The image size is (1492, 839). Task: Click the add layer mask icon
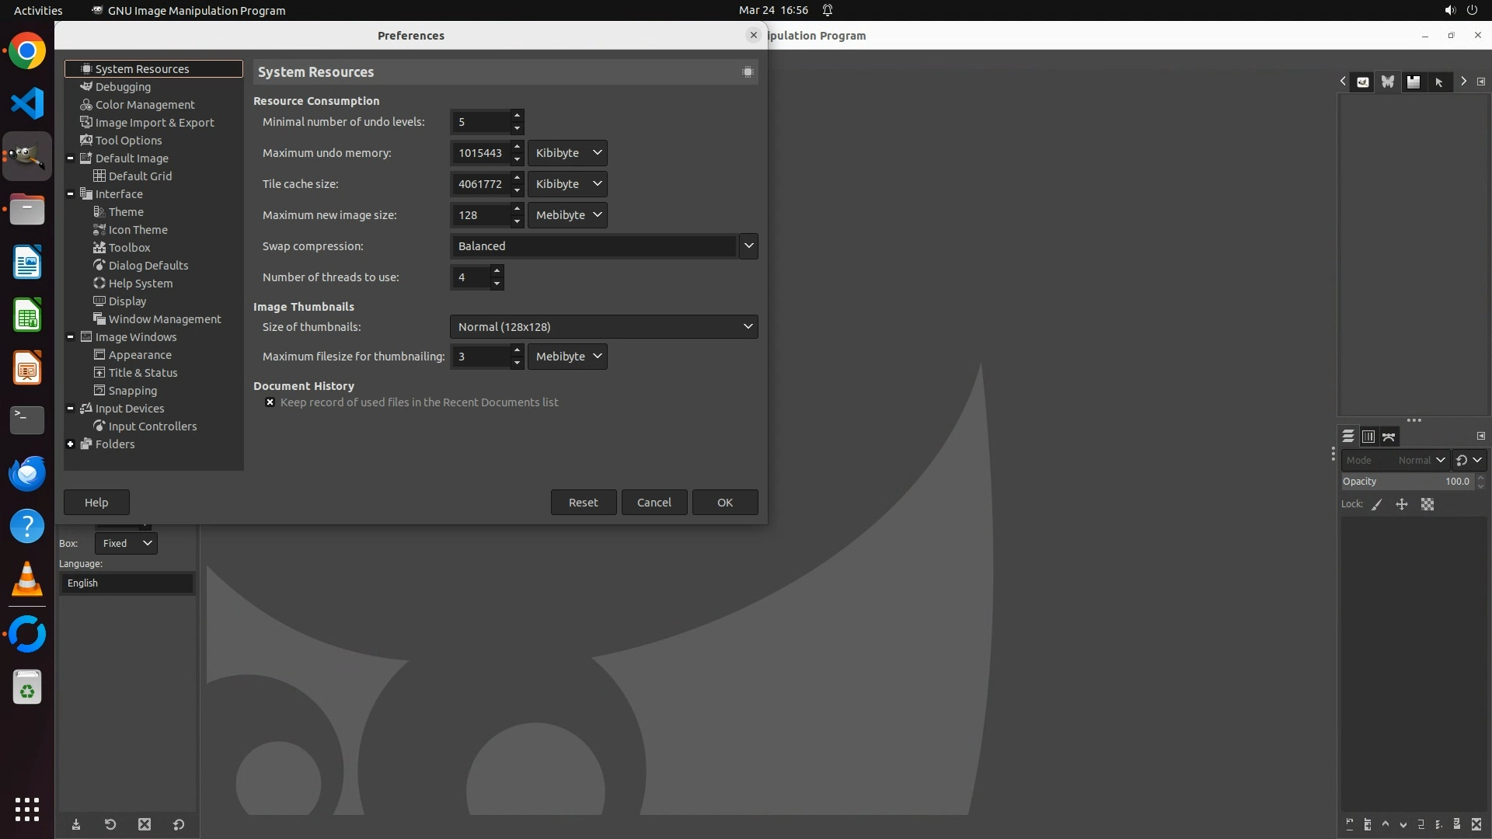(1457, 824)
